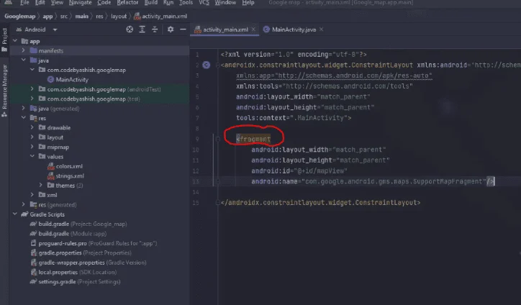Click the Collapse All icon in project panel
The image size is (521, 305).
coord(155,29)
